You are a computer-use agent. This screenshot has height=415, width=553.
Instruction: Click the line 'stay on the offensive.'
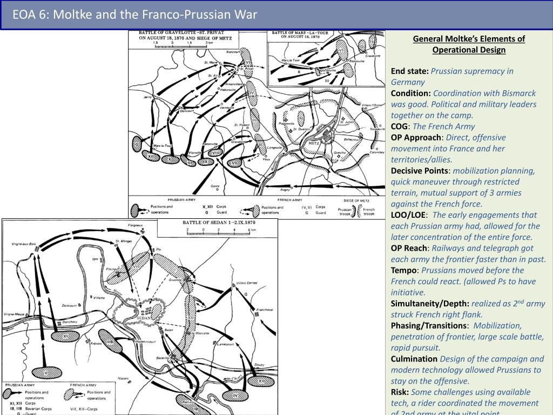click(x=430, y=381)
